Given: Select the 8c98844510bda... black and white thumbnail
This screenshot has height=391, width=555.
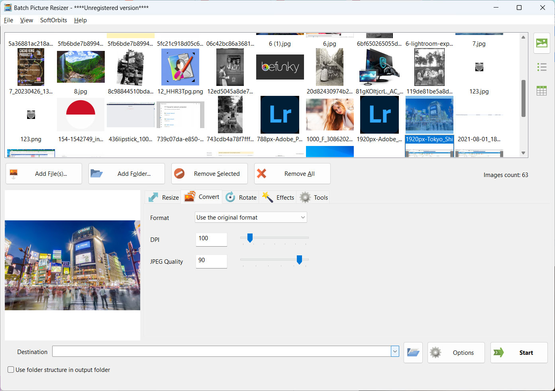Looking at the screenshot, I should [131, 67].
